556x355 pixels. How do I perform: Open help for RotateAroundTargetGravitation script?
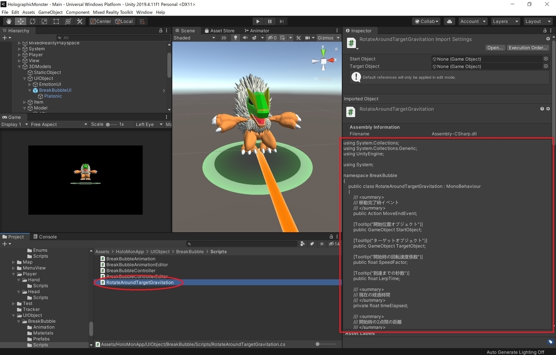point(542,109)
